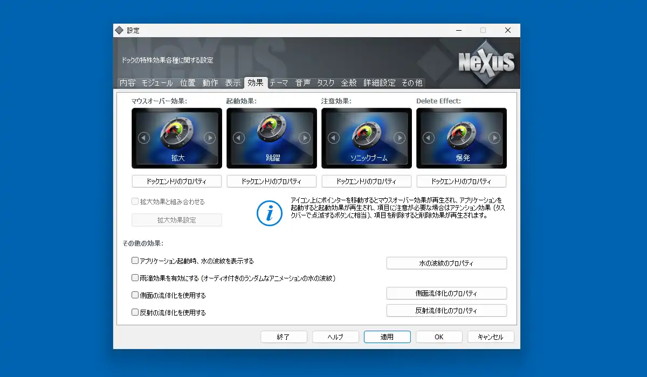
Task: Open the 詳細設定 tab
Action: [x=380, y=83]
